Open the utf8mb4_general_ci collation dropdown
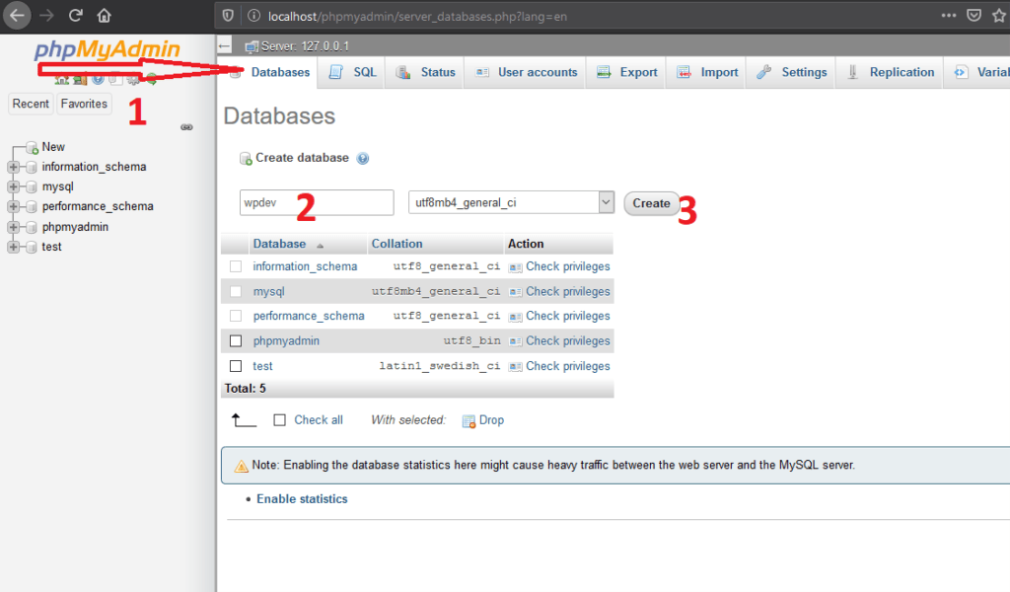 tap(512, 202)
